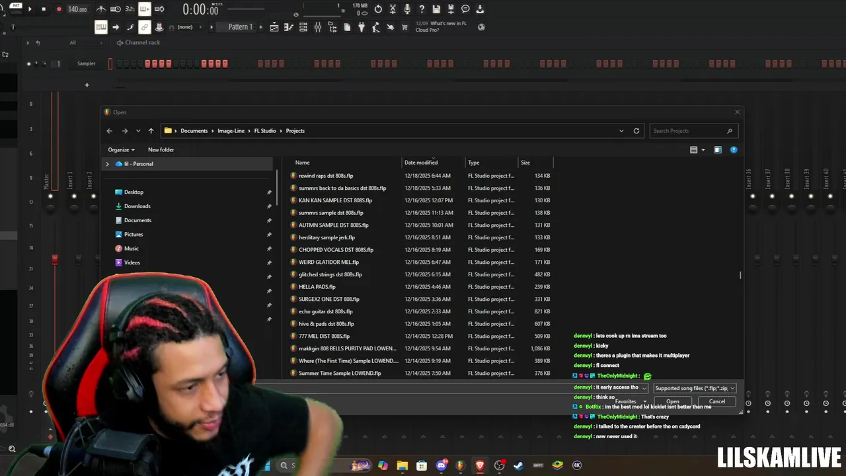Screen dimensions: 846x476
Task: Click the globe online news icon
Action: tap(481, 27)
